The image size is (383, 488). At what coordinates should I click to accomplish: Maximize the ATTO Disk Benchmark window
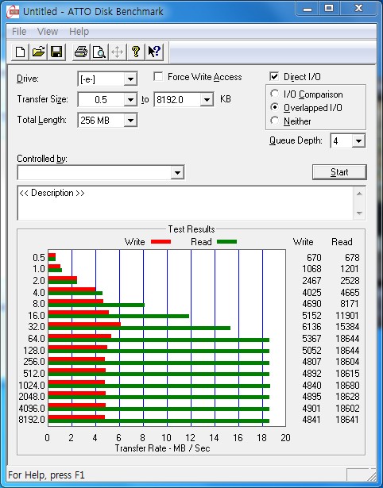pyautogui.click(x=329, y=9)
